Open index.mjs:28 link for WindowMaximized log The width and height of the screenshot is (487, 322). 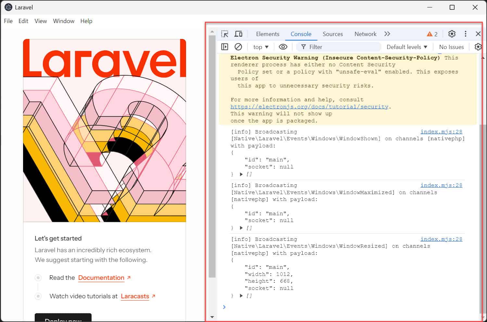coord(441,185)
